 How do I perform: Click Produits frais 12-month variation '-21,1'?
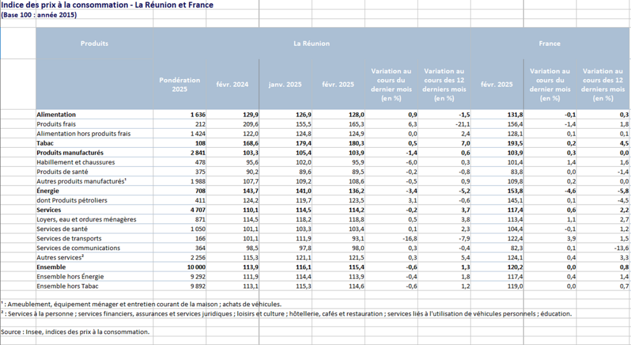click(x=462, y=124)
